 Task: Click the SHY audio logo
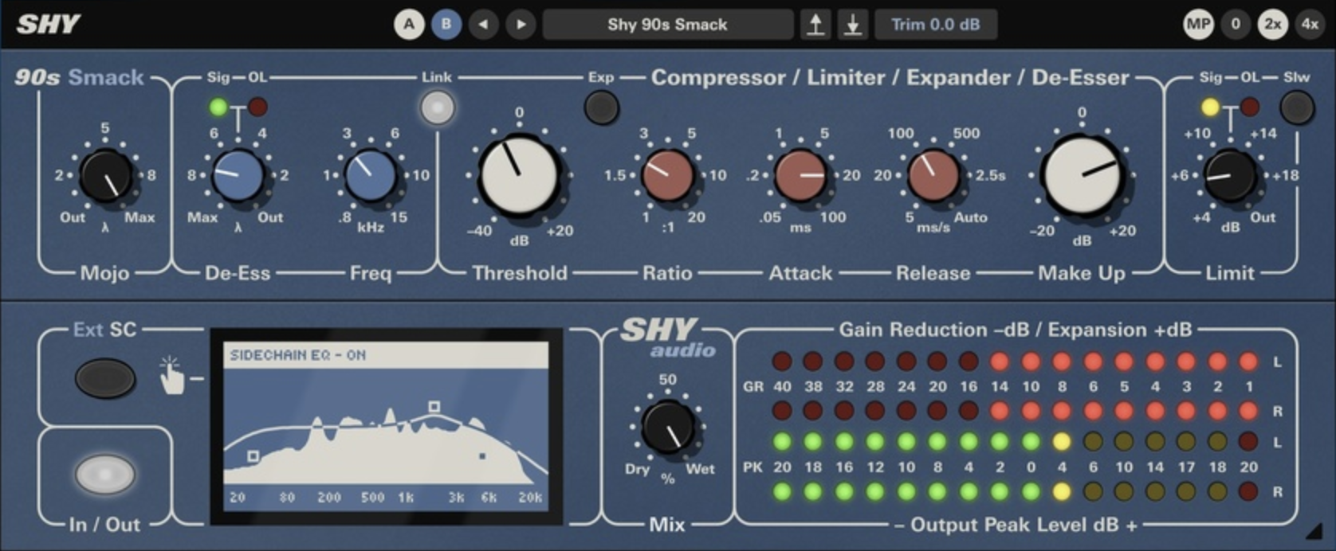668,338
